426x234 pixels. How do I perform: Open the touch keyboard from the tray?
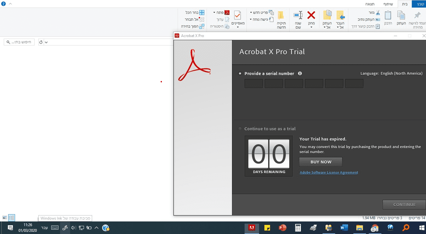coord(55,228)
